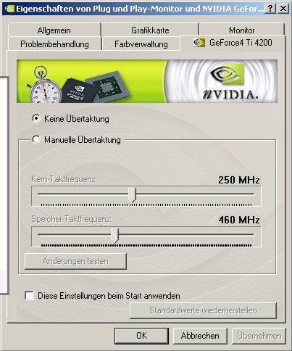Click the question mark help button
Viewport: 292px width, 351px height.
[x=270, y=9]
